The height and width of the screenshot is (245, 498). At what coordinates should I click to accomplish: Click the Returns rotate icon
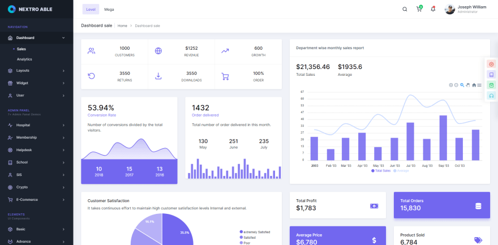click(x=92, y=76)
